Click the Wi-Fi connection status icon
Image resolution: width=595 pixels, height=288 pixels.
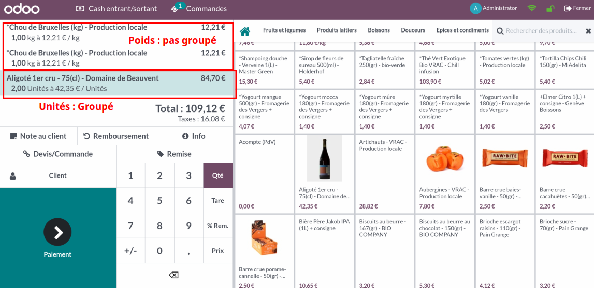point(531,8)
